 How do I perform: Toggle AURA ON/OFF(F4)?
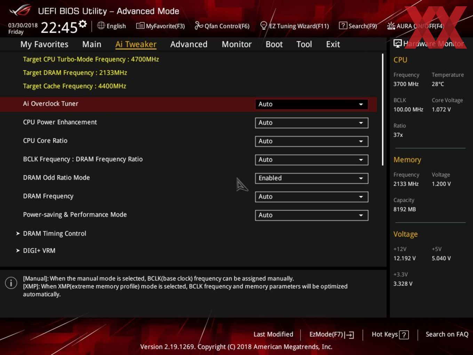[x=420, y=26]
